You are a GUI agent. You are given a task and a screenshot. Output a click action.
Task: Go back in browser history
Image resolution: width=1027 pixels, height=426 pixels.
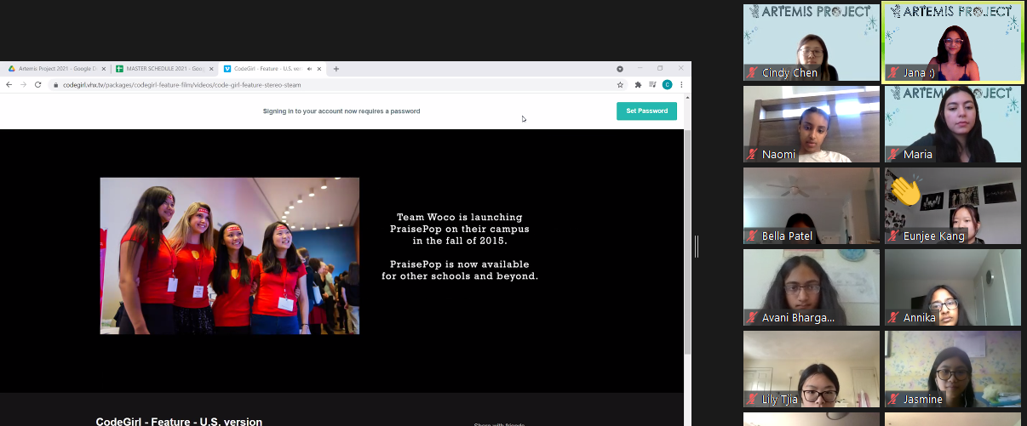[x=9, y=85]
